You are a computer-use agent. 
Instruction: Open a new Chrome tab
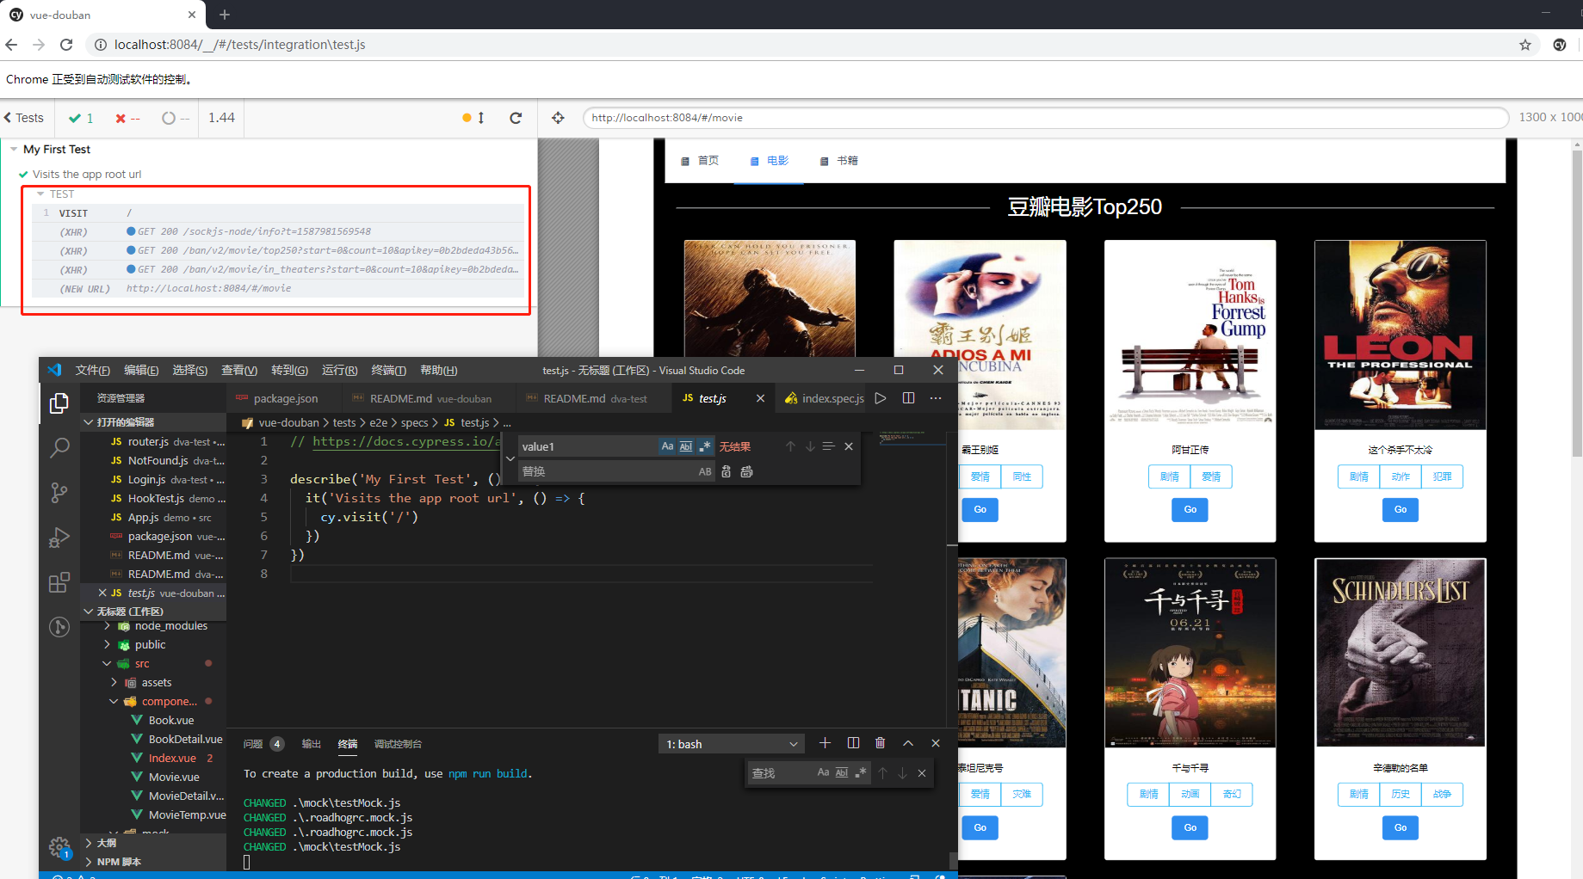(x=224, y=15)
